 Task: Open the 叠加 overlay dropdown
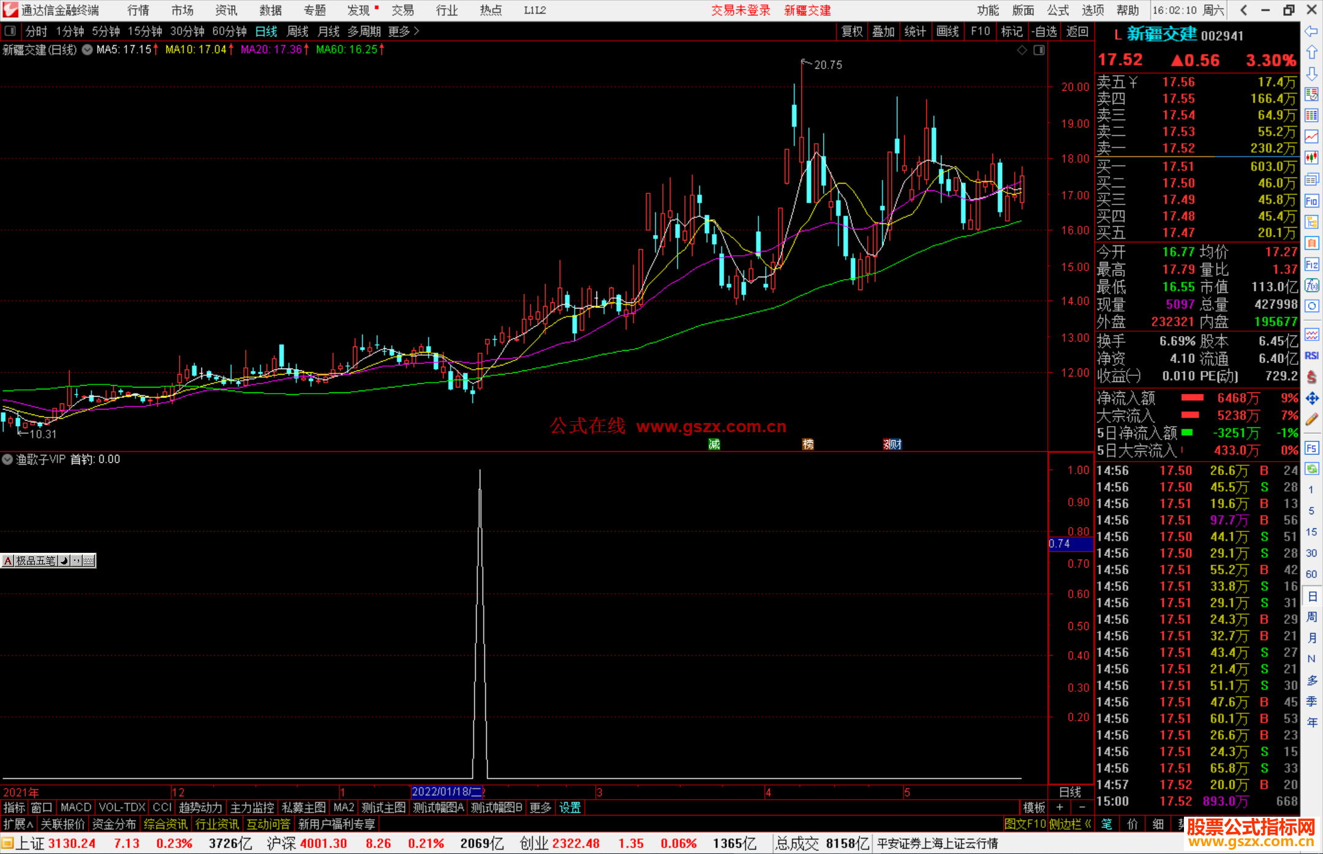pos(883,31)
